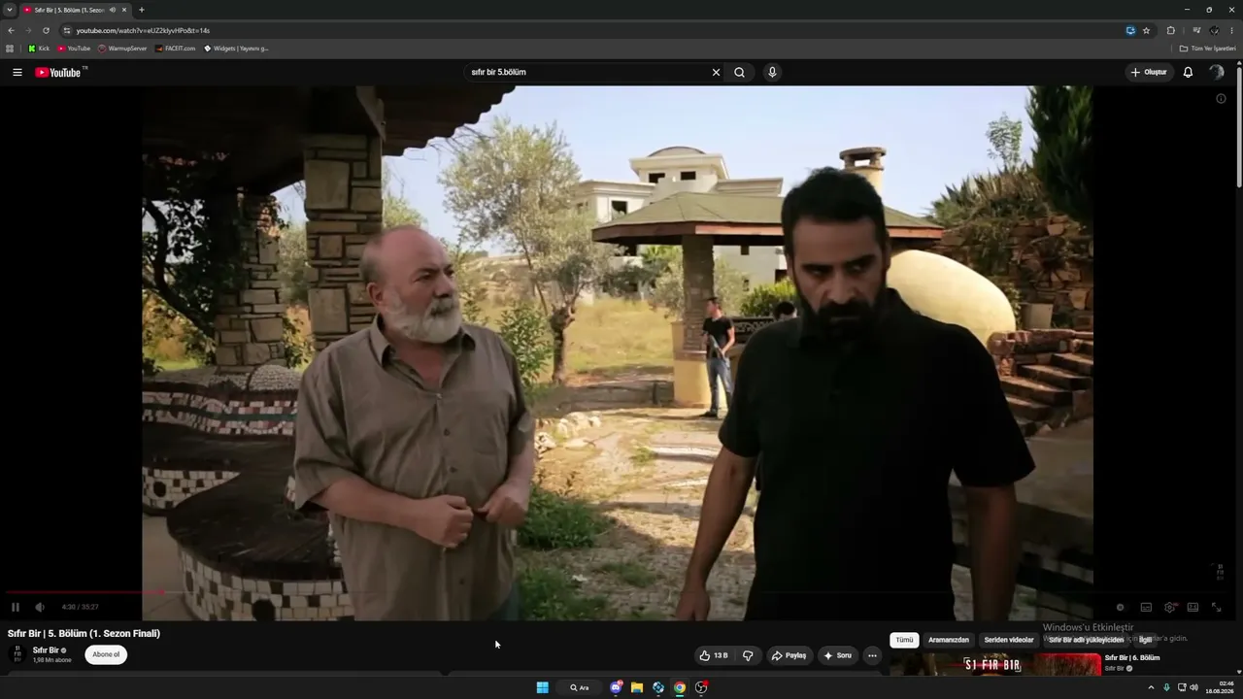Open the player settings gear
The image size is (1243, 699).
tap(1169, 607)
